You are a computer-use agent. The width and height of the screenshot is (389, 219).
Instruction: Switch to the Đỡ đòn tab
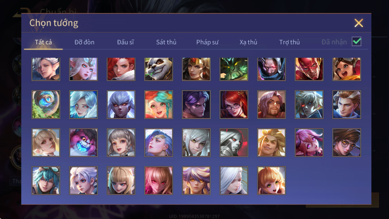tap(85, 42)
